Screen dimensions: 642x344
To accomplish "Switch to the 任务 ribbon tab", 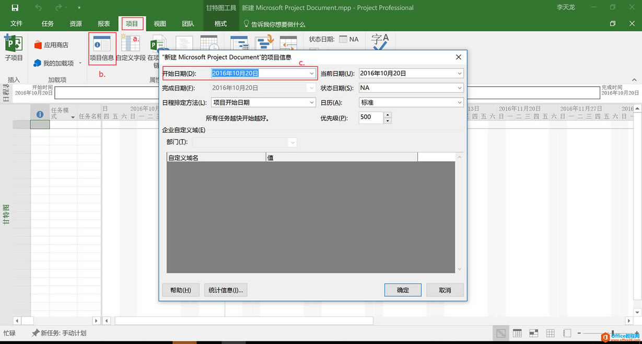I will point(47,23).
